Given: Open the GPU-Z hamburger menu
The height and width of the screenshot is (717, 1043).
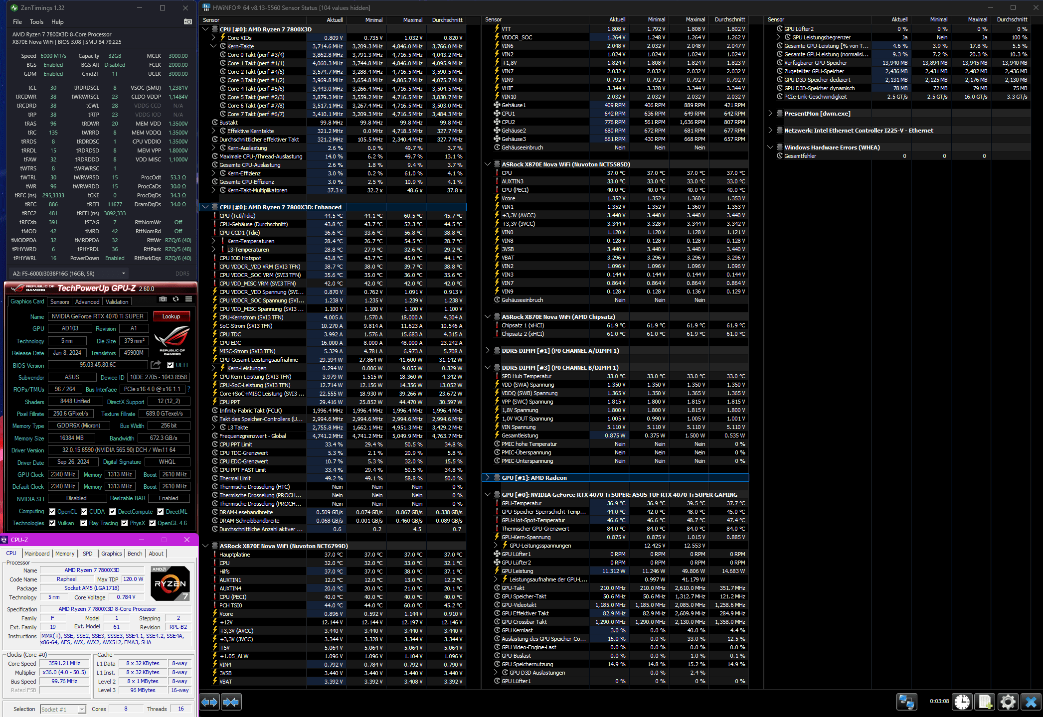Looking at the screenshot, I should point(188,299).
